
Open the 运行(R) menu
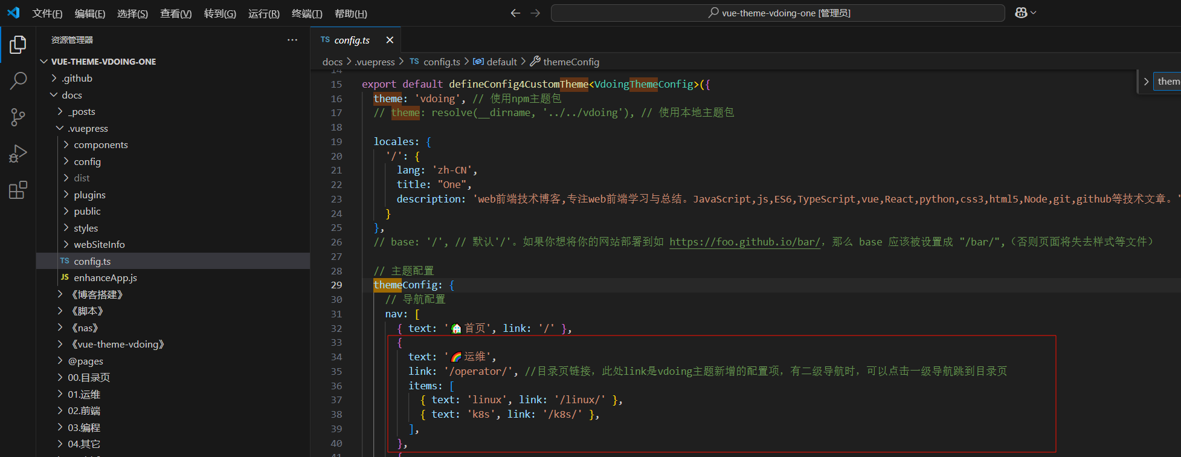(x=264, y=13)
